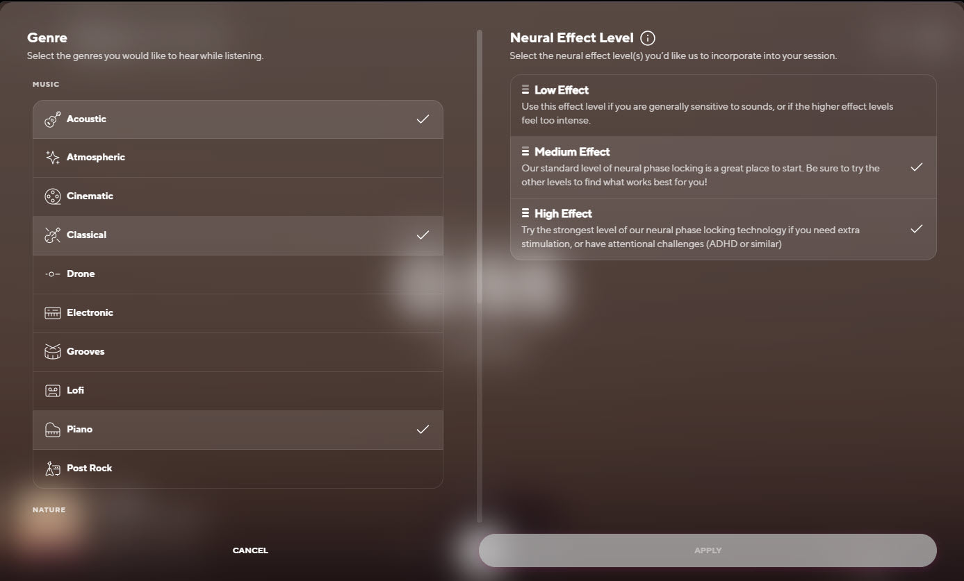Image resolution: width=964 pixels, height=581 pixels.
Task: Click the Post Rock genre icon
Action: click(52, 468)
